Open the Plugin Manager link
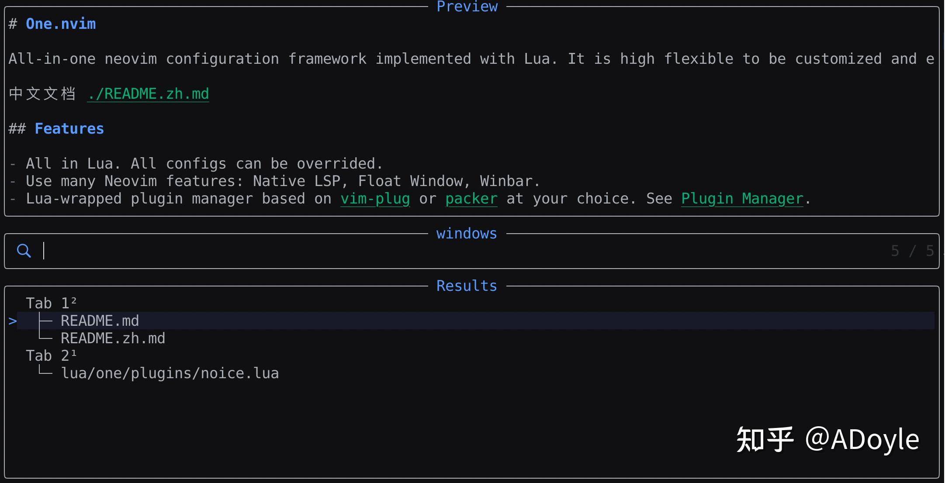Viewport: 945px width, 483px height. click(x=742, y=198)
